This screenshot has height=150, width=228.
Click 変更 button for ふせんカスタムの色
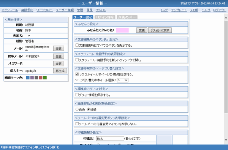pos(142,30)
